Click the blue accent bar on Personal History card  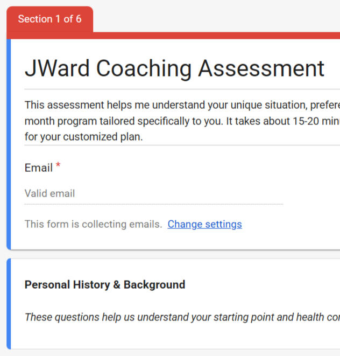click(9, 304)
